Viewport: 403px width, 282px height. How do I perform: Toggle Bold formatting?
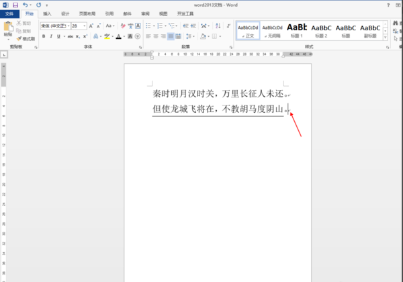44,36
